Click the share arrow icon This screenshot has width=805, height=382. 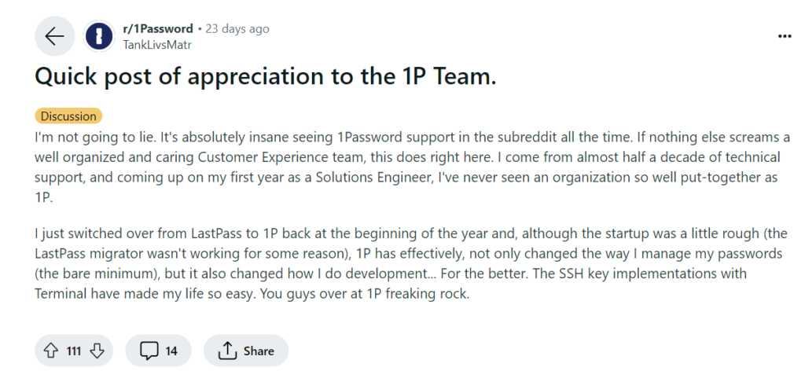(227, 351)
